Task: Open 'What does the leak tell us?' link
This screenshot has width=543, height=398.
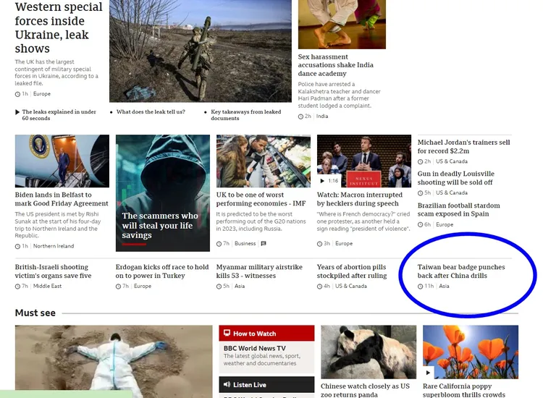Action: click(x=151, y=112)
